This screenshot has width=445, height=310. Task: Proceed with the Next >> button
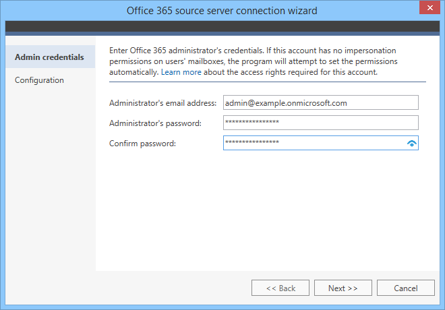click(x=343, y=288)
